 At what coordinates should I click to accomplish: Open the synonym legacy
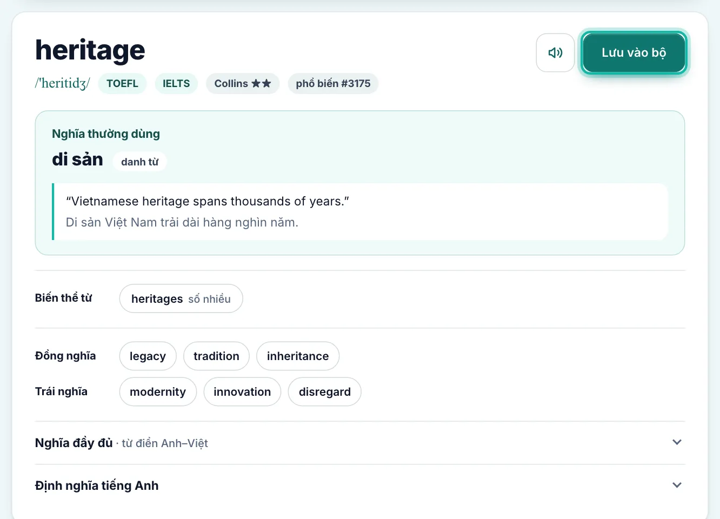pos(148,356)
